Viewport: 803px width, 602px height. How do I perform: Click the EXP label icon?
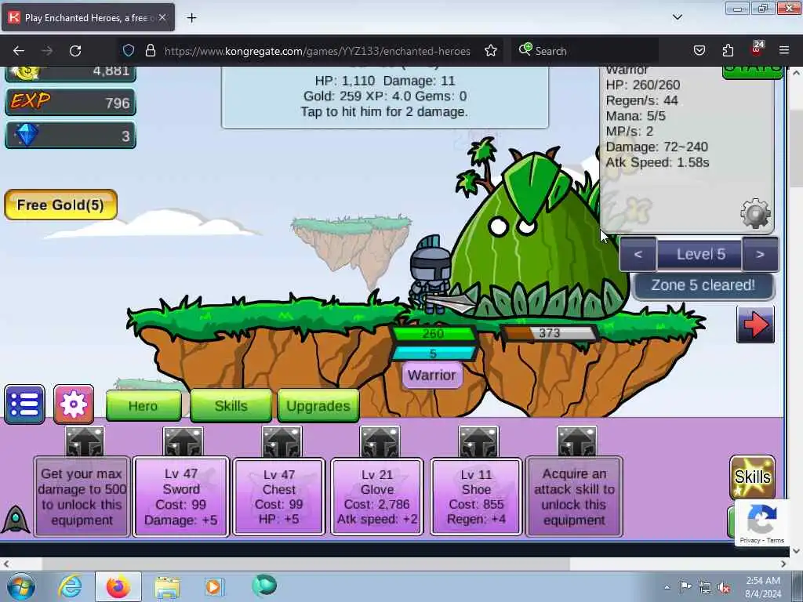(x=31, y=101)
